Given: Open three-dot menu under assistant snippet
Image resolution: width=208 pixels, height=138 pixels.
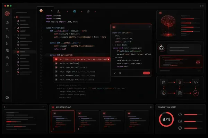Looking at the screenshot, I should point(198,71).
